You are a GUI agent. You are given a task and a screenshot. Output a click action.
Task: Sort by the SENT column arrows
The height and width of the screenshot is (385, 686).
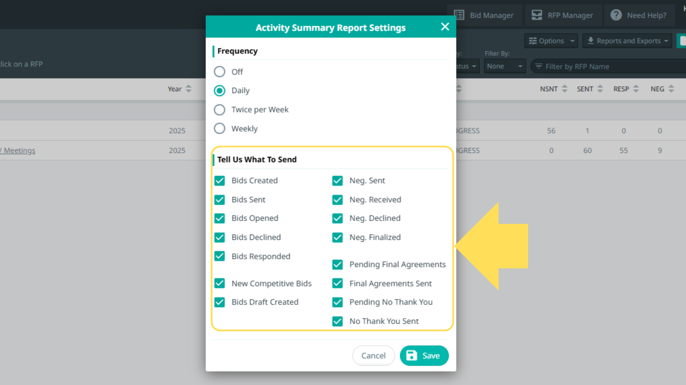pyautogui.click(x=600, y=89)
